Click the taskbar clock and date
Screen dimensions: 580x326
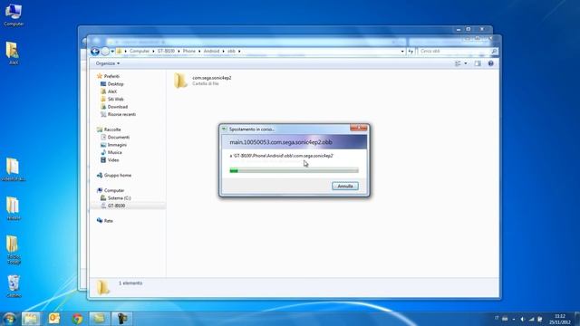pyautogui.click(x=560, y=319)
